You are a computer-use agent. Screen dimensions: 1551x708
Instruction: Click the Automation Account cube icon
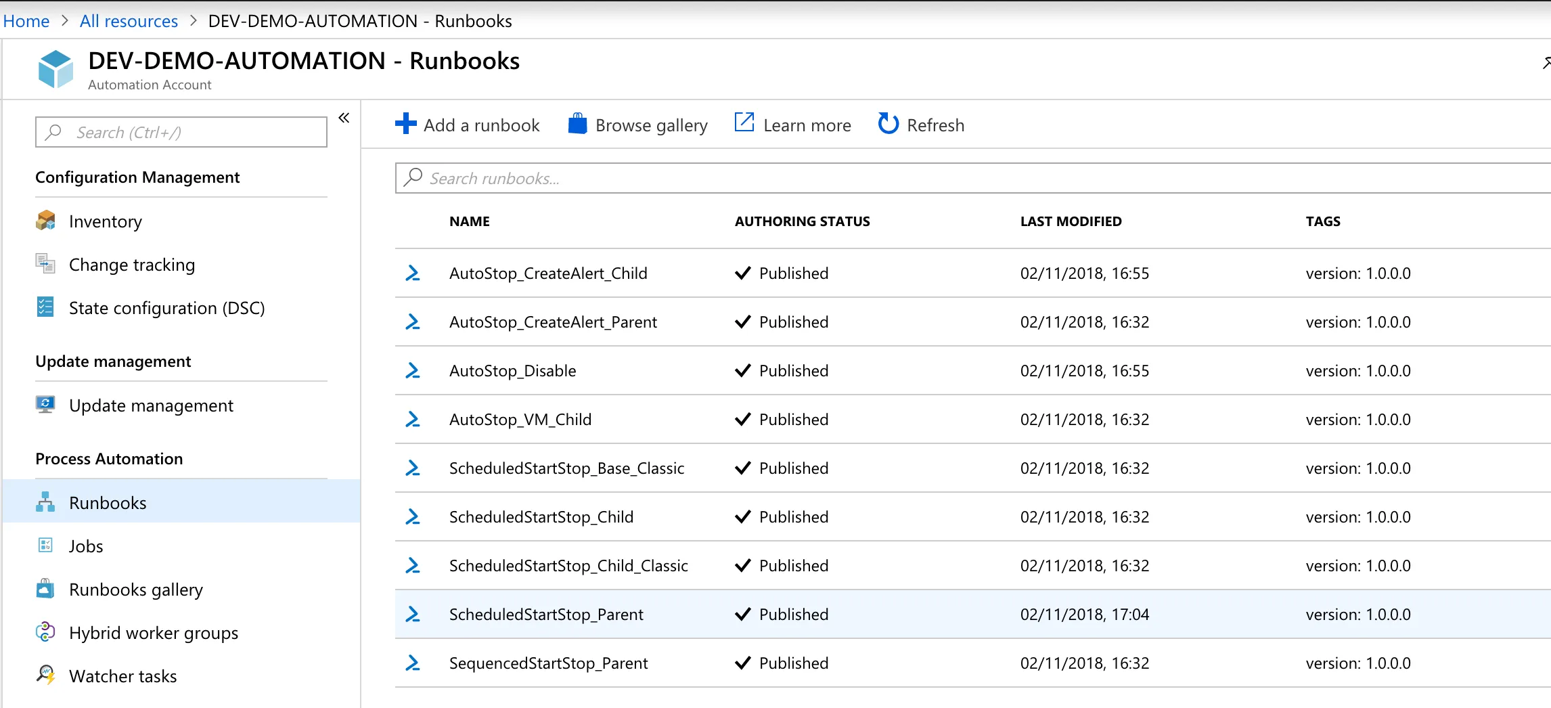pos(57,68)
